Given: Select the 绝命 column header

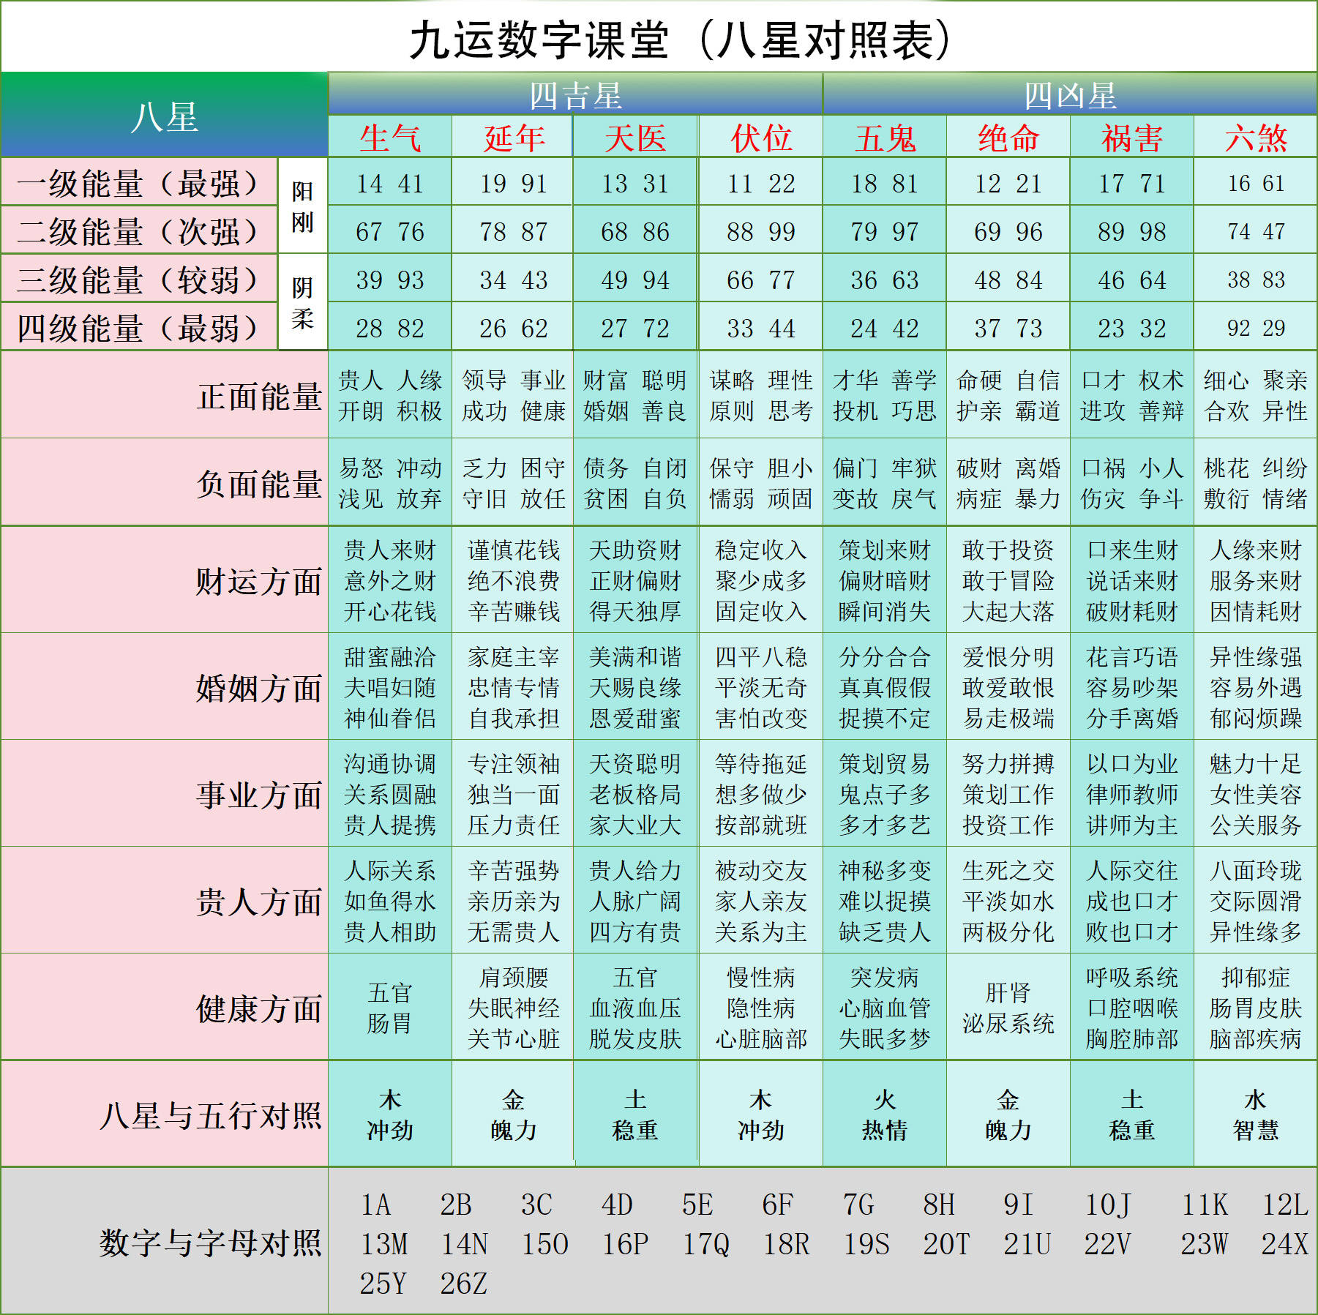Looking at the screenshot, I should [1008, 137].
